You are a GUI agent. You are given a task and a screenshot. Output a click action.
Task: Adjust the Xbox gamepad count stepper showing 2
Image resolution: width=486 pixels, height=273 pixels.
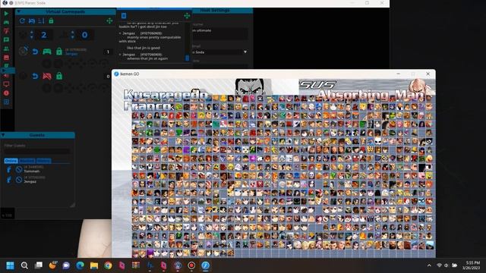click(x=32, y=35)
